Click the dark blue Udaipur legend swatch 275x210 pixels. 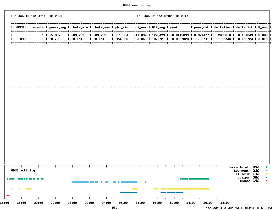pyautogui.click(x=266, y=177)
